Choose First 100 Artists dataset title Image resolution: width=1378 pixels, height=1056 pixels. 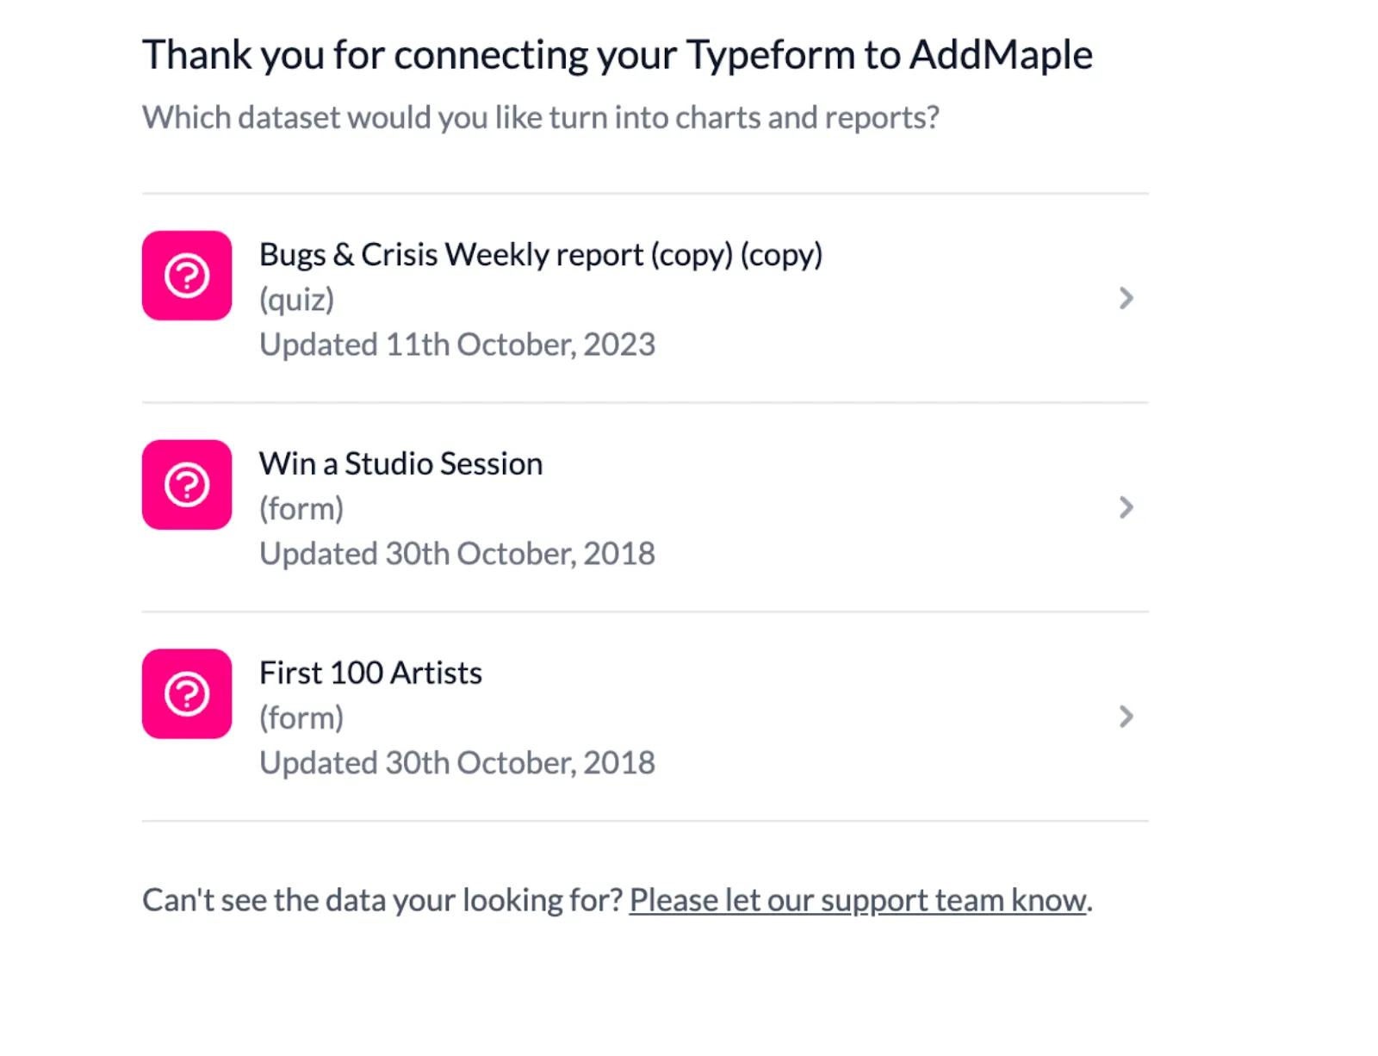tap(371, 673)
